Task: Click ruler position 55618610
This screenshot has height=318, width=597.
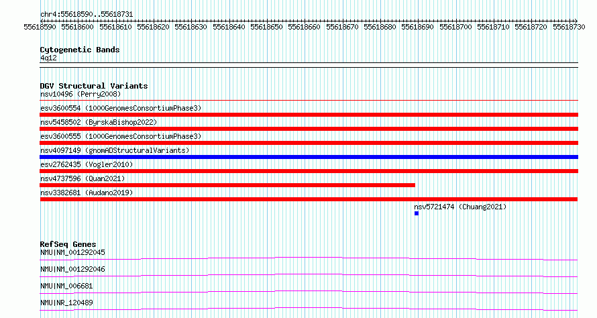Action: coord(115,27)
